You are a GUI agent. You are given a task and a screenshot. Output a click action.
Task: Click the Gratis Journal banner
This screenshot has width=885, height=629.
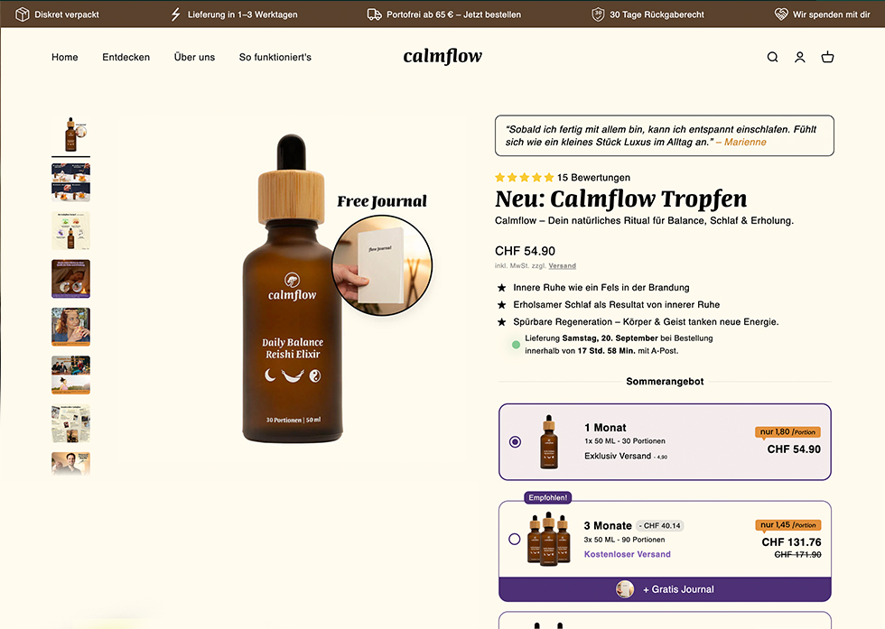665,589
